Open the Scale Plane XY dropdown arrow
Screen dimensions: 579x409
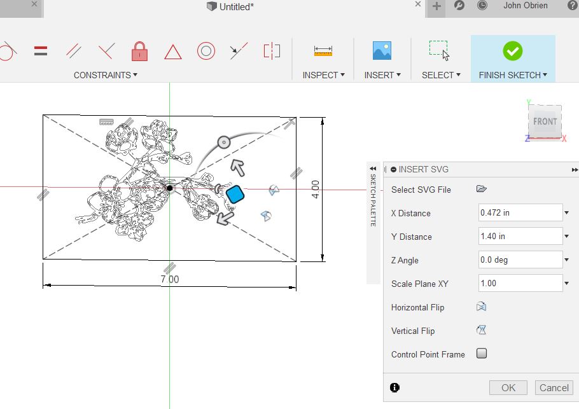pos(567,284)
